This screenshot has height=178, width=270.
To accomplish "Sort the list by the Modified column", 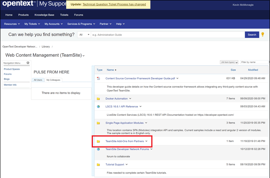I will click(253, 70).
